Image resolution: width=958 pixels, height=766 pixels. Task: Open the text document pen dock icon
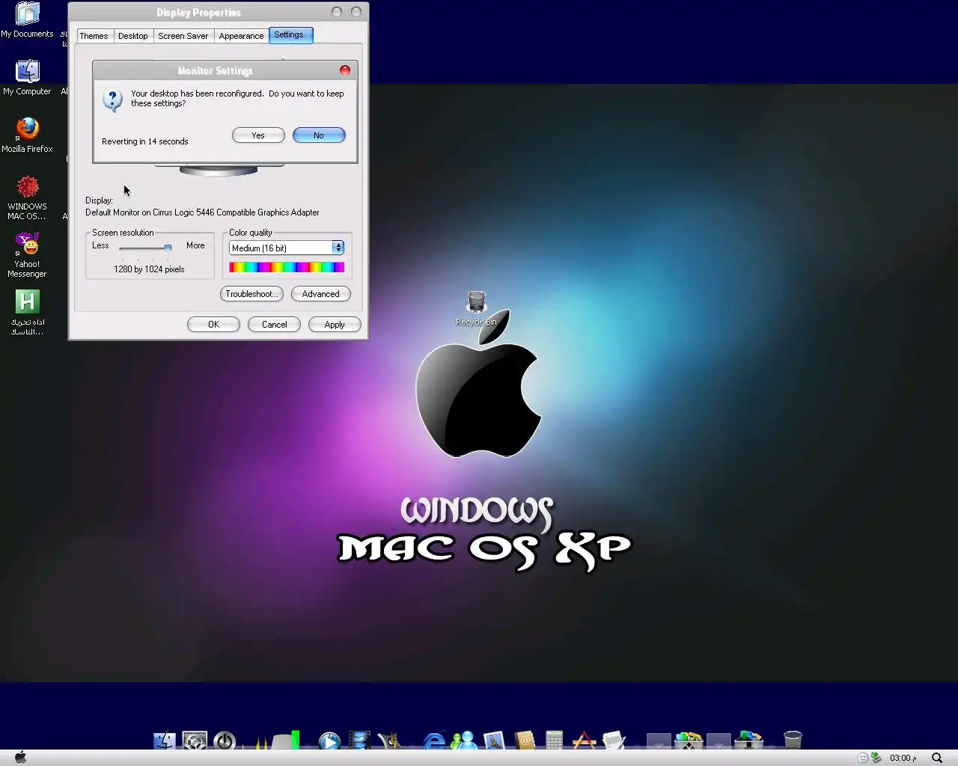pyautogui.click(x=614, y=741)
